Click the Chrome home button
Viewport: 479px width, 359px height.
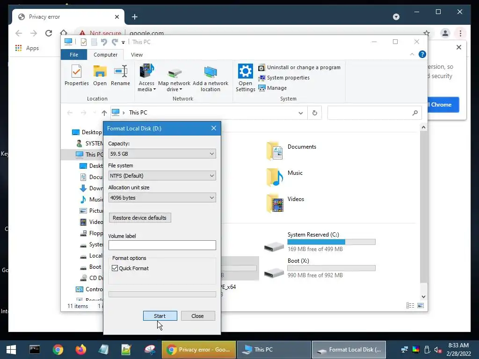pyautogui.click(x=64, y=33)
